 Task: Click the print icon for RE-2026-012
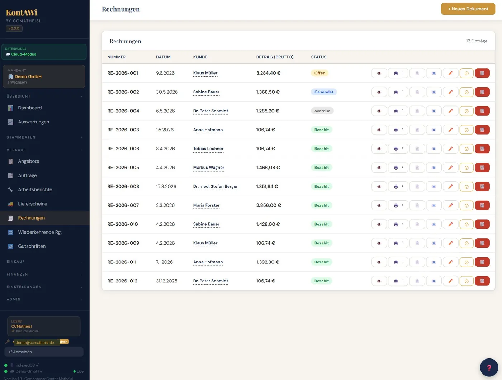(x=398, y=281)
